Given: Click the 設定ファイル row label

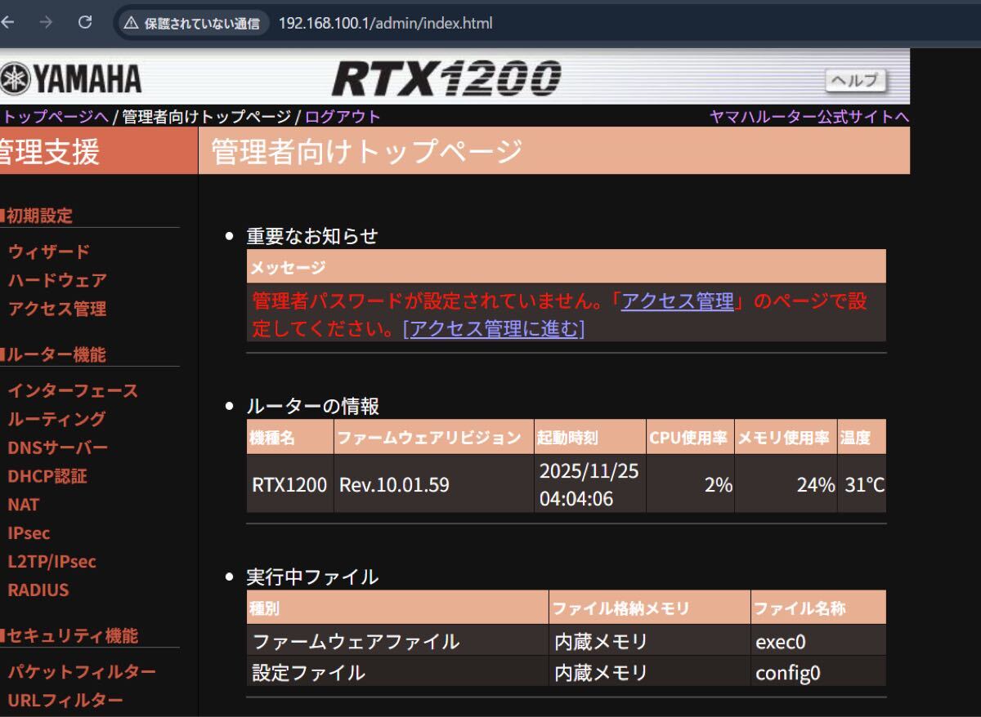Looking at the screenshot, I should 308,673.
